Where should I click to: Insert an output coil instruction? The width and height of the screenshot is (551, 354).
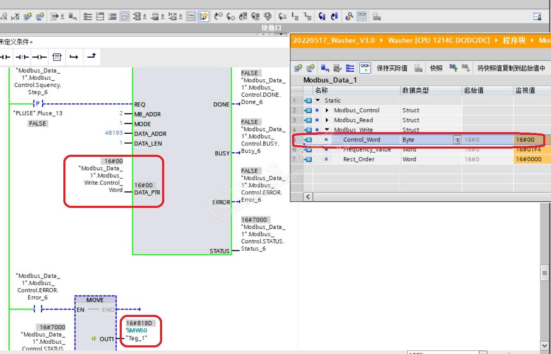(x=40, y=56)
